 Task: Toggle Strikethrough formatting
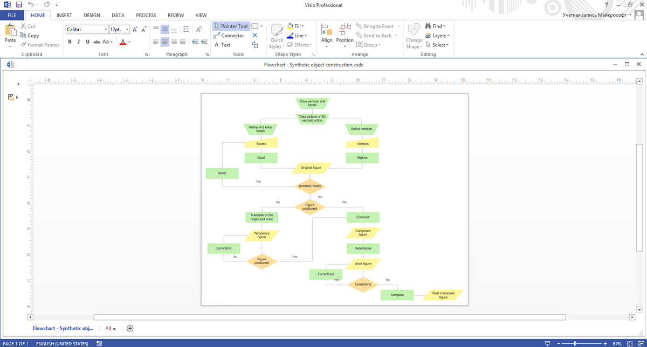coord(97,42)
